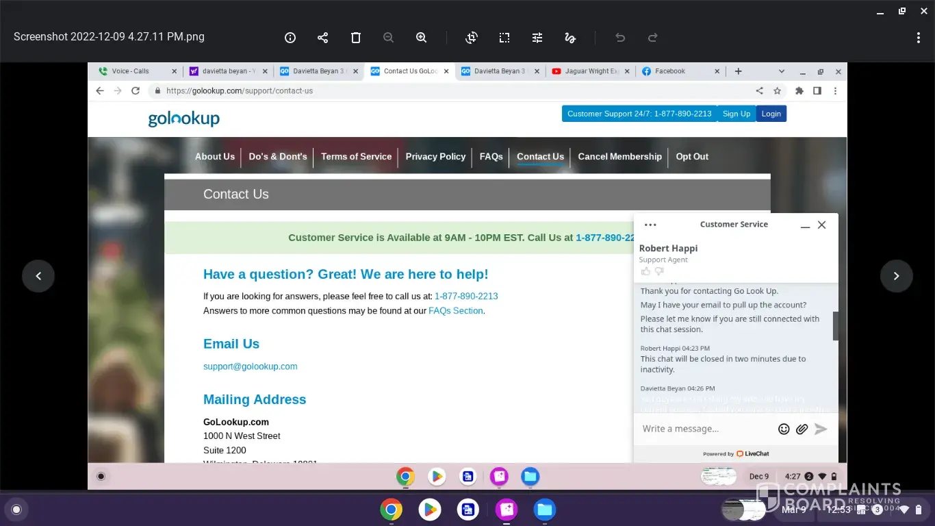Close the Voice - Calls tab
935x526 pixels.
[x=174, y=71]
